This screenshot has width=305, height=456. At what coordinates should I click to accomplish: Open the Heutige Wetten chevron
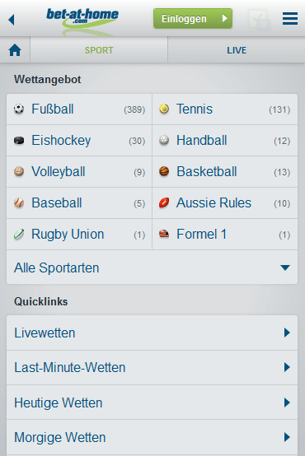(x=287, y=402)
